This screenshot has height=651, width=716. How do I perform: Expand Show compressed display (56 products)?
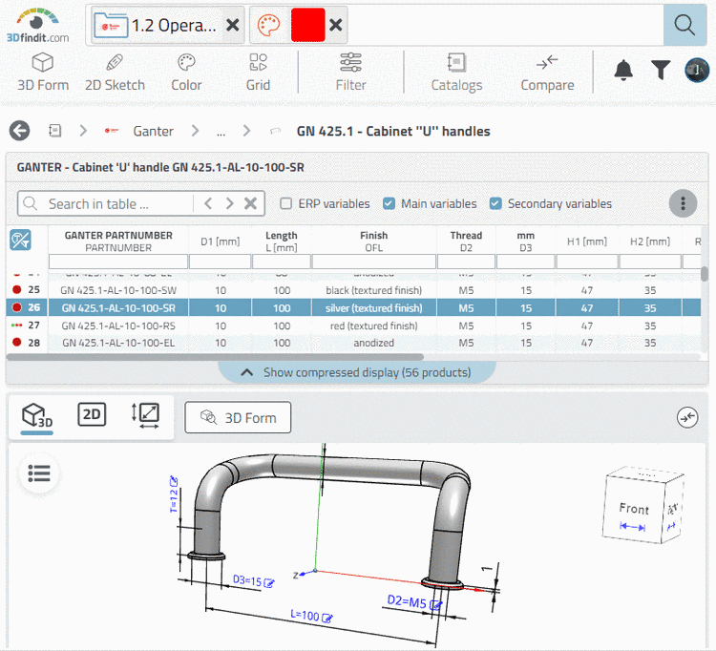[x=357, y=372]
